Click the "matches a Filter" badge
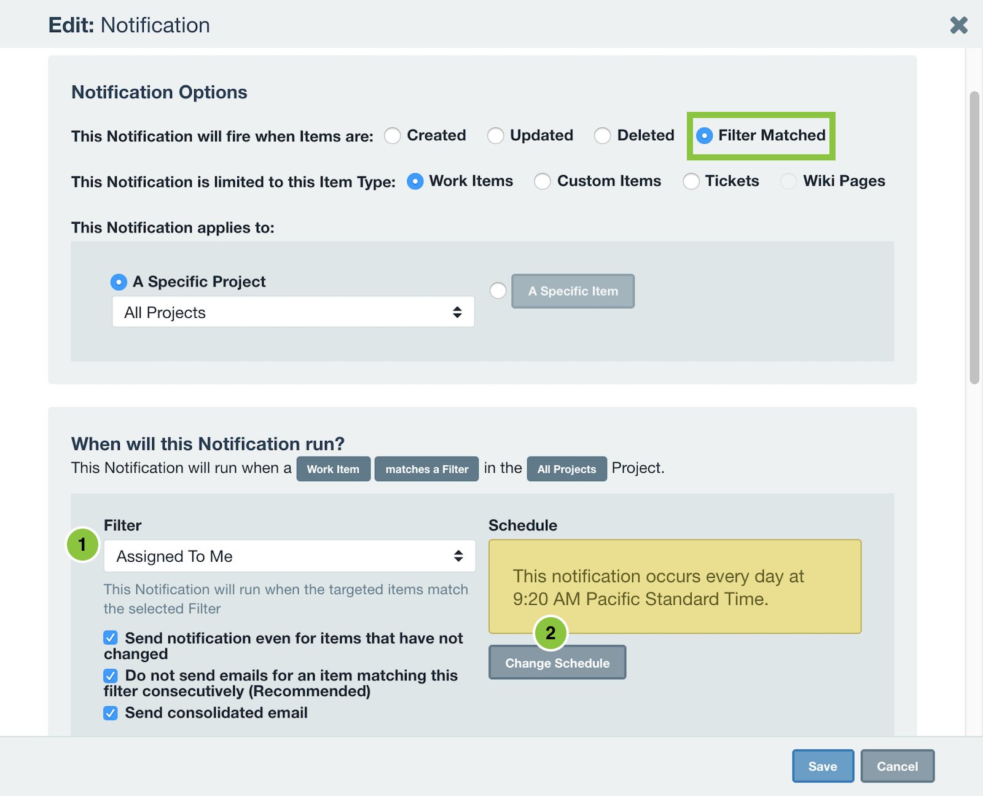This screenshot has height=796, width=983. pos(426,468)
